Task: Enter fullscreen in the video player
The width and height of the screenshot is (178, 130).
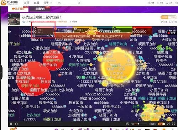Action: pos(174,124)
